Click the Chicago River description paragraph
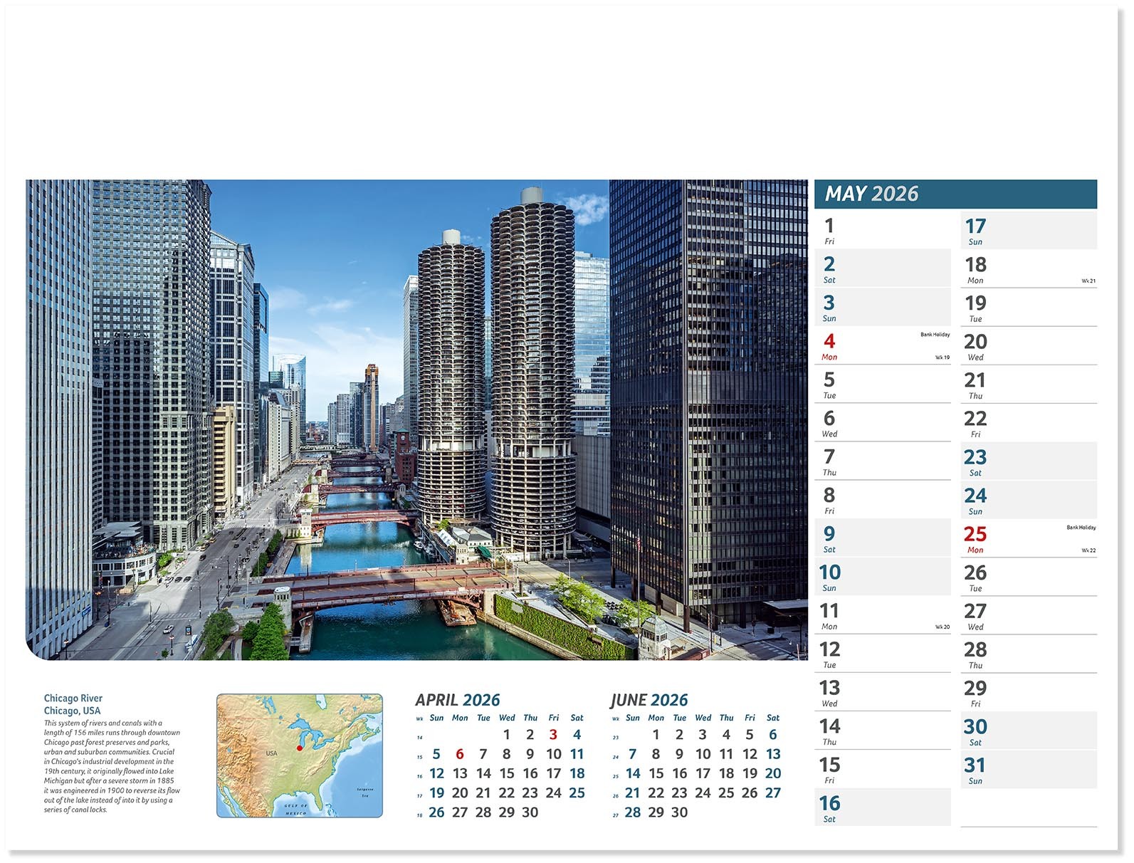1134x863 pixels. coord(112,766)
